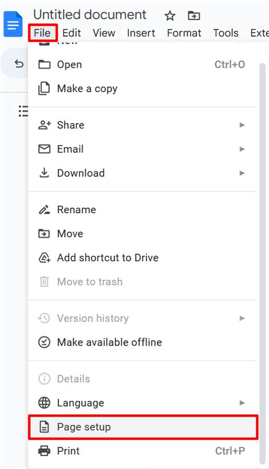Expand the Language submenu arrow
The image size is (269, 469).
(242, 402)
